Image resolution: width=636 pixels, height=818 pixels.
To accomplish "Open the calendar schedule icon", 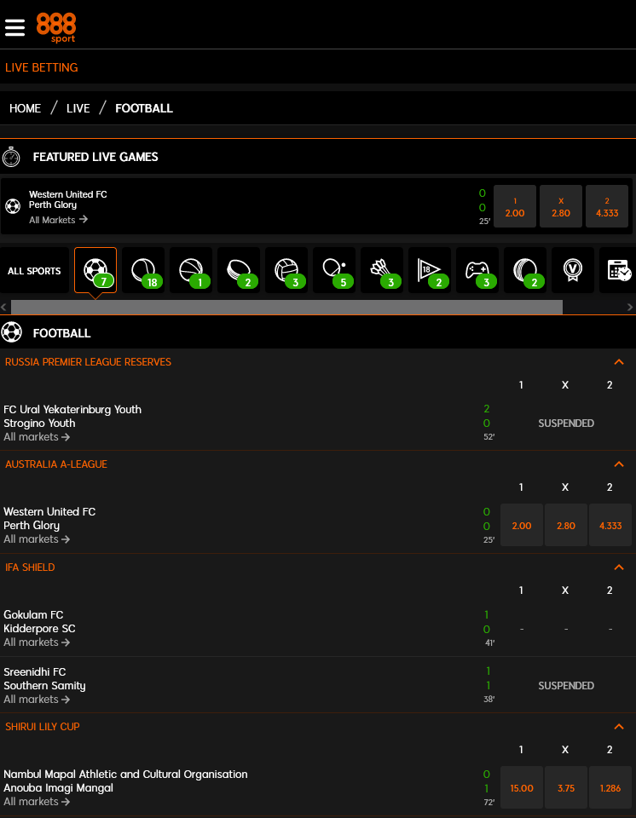I will click(x=619, y=270).
